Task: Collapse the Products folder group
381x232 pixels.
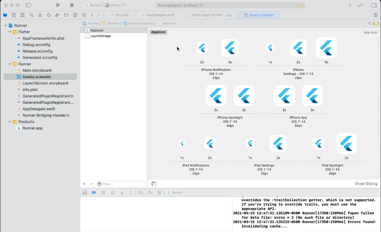Action: coord(10,122)
